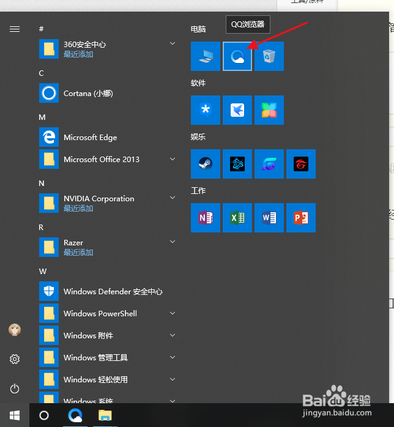Click the R alphabet section header
Image resolution: width=394 pixels, height=427 pixels.
point(41,227)
